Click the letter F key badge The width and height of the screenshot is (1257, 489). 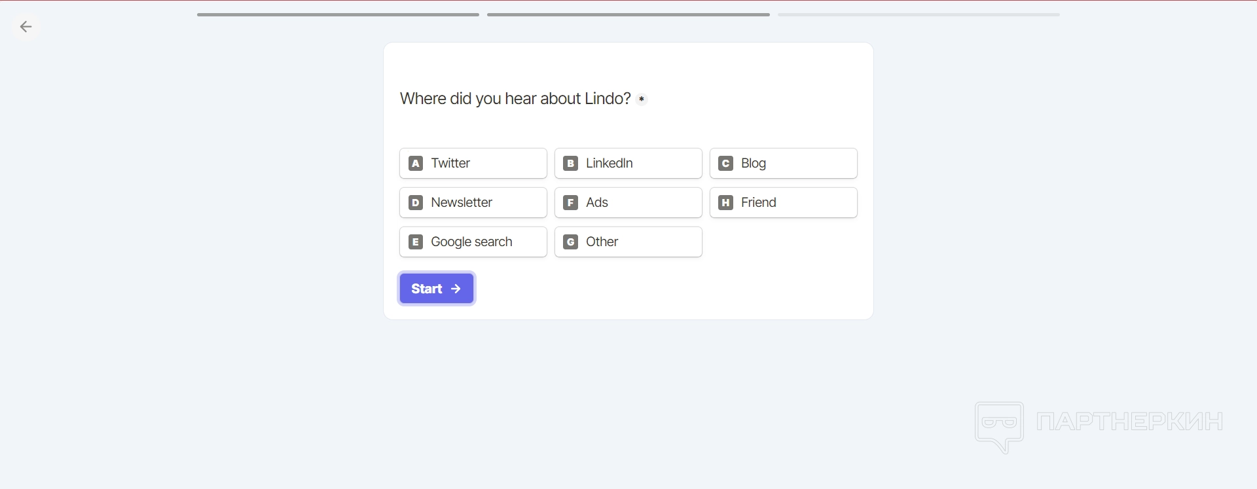click(571, 202)
